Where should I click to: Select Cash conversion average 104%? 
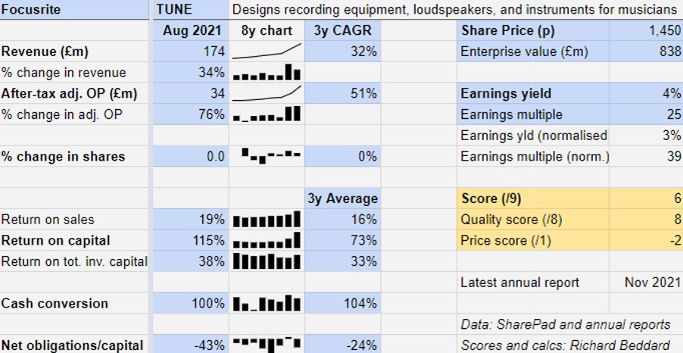click(342, 303)
